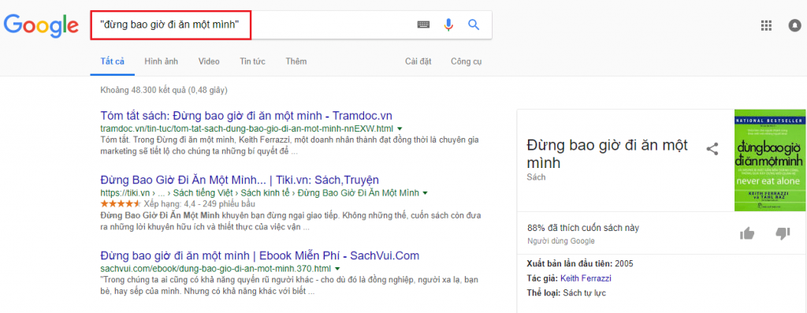Select the Tất cả tab

[112, 61]
